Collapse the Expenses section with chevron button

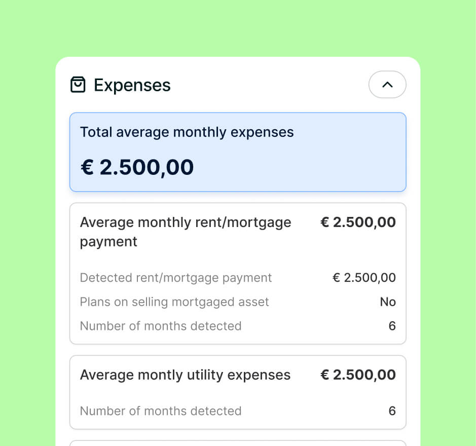(x=387, y=85)
